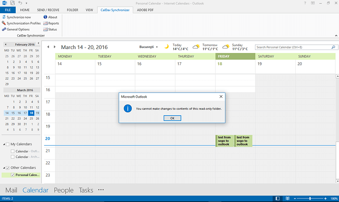Click the Undo arrow in quick access toolbar

coord(20,3)
